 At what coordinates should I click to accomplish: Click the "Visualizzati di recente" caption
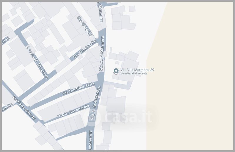tap(134, 74)
